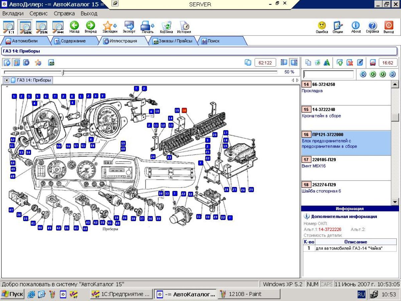Click the illustration zoom slider handle

coord(62,72)
